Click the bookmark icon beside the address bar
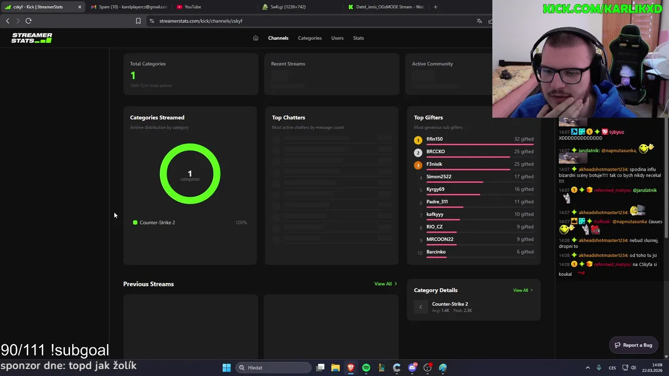 pyautogui.click(x=138, y=21)
